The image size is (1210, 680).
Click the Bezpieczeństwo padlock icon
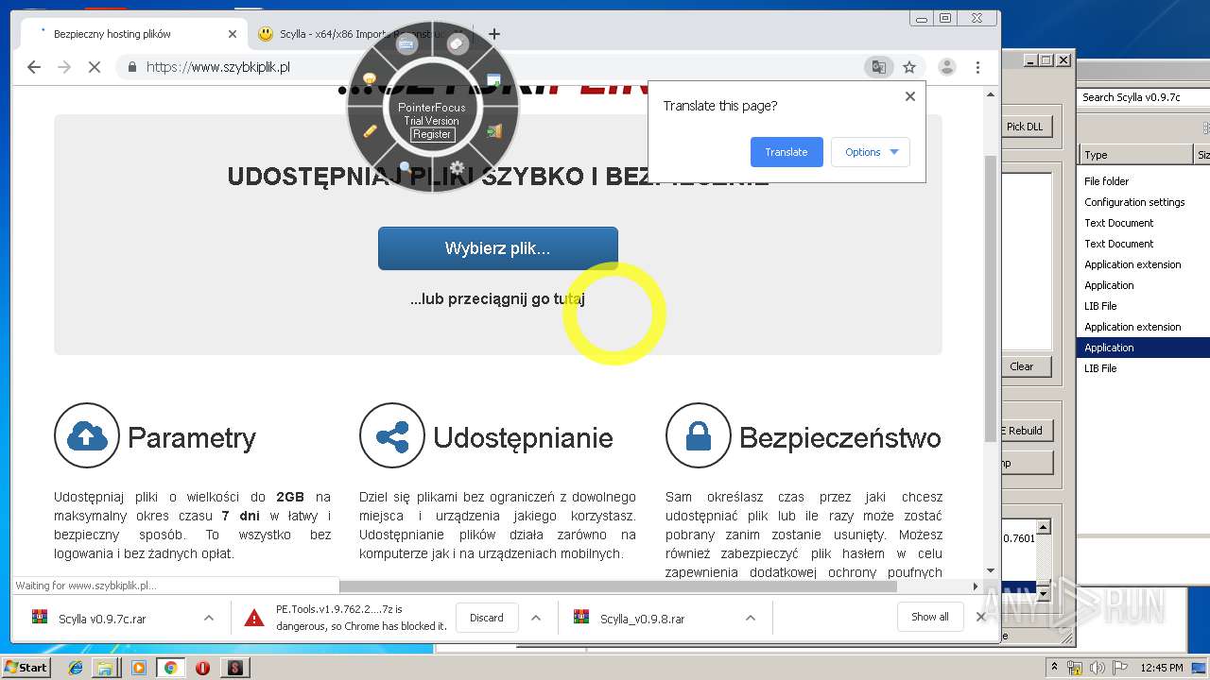pyautogui.click(x=698, y=435)
